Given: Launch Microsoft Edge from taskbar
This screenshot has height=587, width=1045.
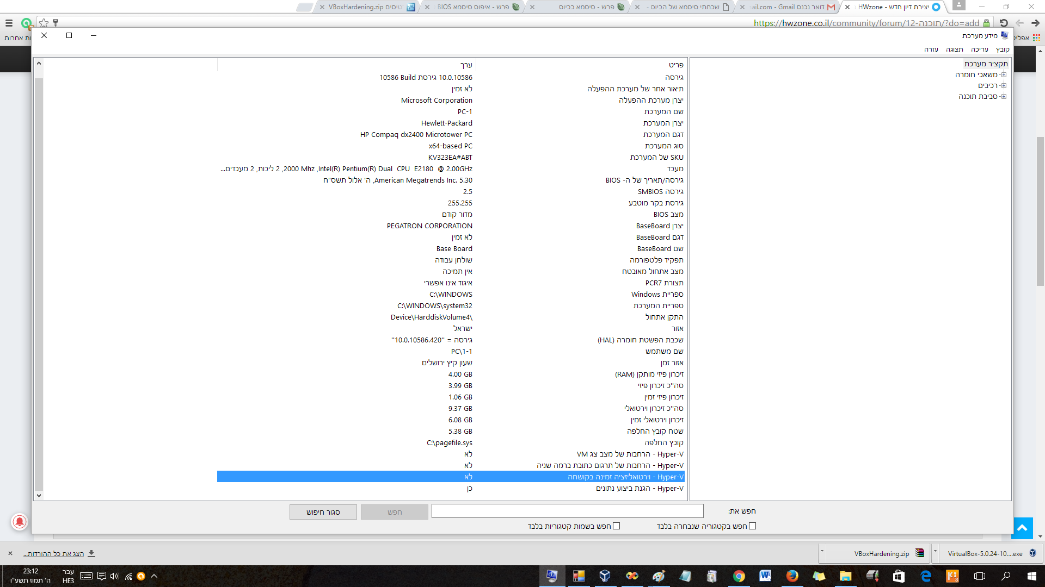Looking at the screenshot, I should point(926,576).
